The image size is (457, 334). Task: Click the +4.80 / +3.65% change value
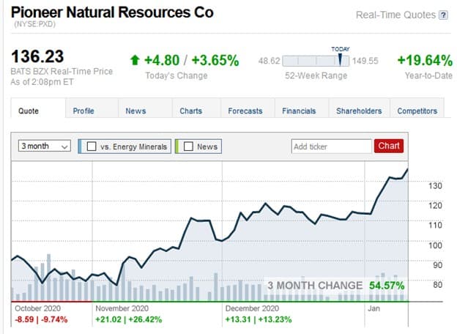click(191, 60)
